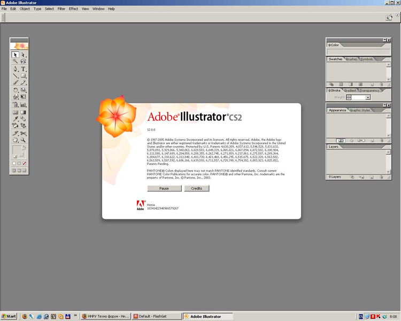Select the Selection (black arrow) tool
The image size is (401, 321).
coord(15,55)
